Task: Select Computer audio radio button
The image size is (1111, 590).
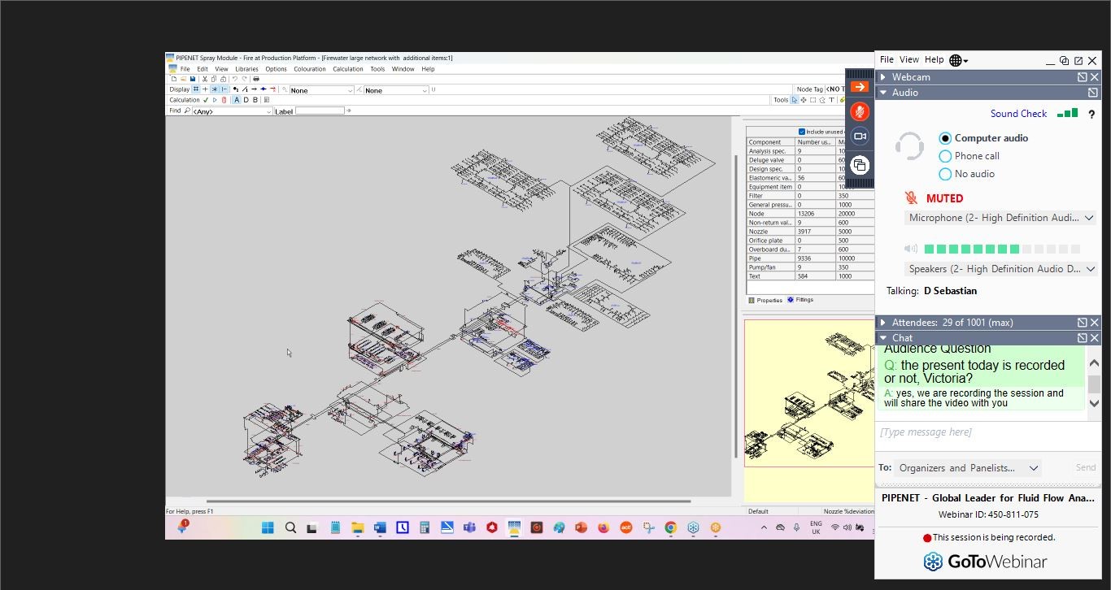Action: [945, 138]
